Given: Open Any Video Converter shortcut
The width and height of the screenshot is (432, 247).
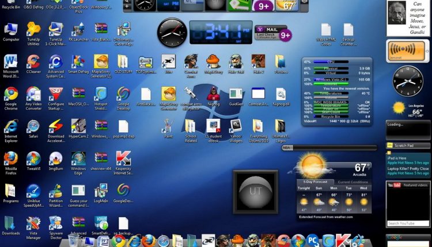Looking at the screenshot, I should pos(33,98).
